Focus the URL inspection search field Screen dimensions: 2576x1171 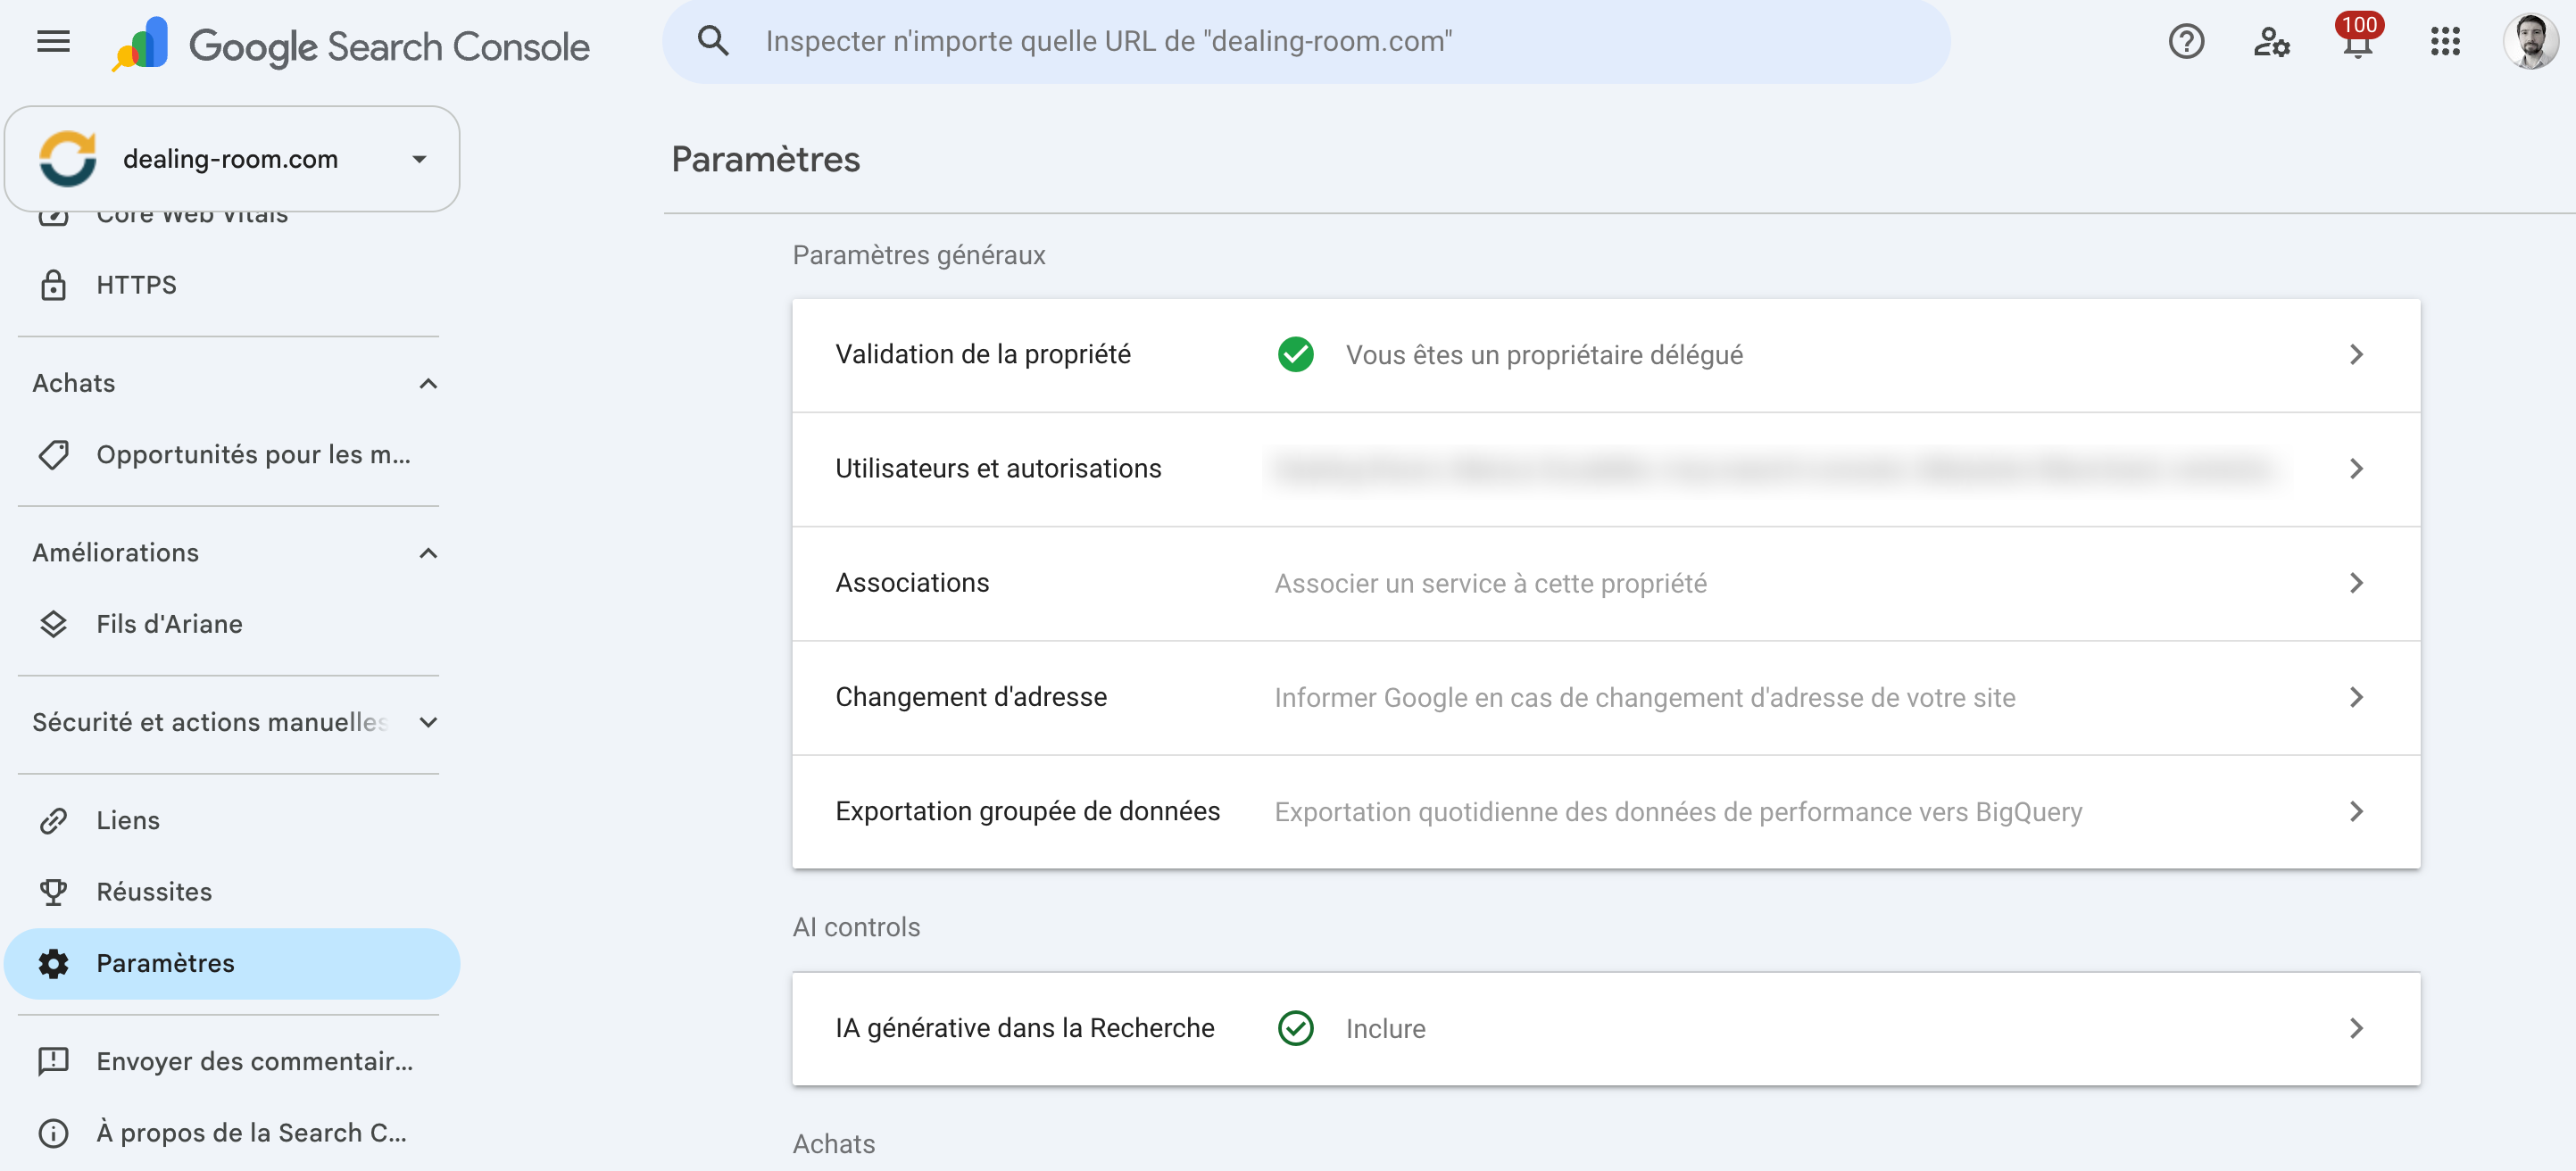[1305, 42]
